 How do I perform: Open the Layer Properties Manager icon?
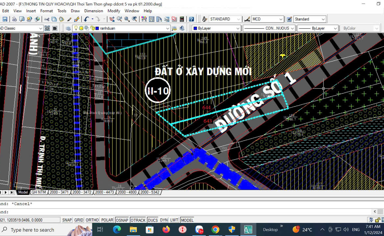pos(68,29)
